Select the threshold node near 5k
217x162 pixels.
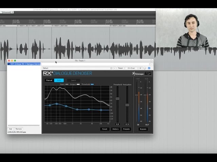[x=89, y=109]
